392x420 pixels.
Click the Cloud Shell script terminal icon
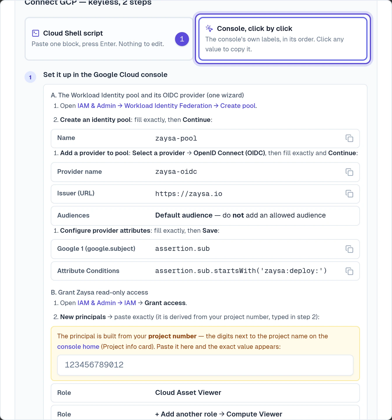36,33
